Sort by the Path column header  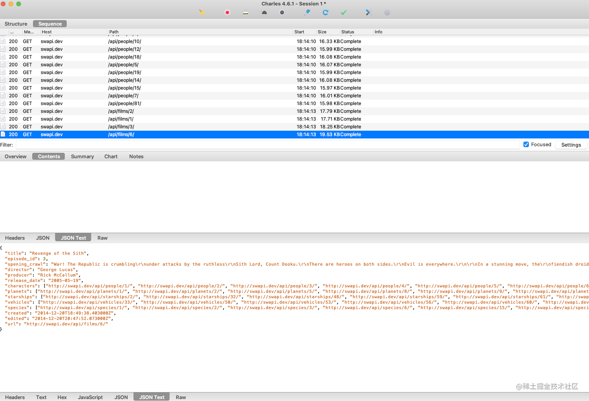200,32
